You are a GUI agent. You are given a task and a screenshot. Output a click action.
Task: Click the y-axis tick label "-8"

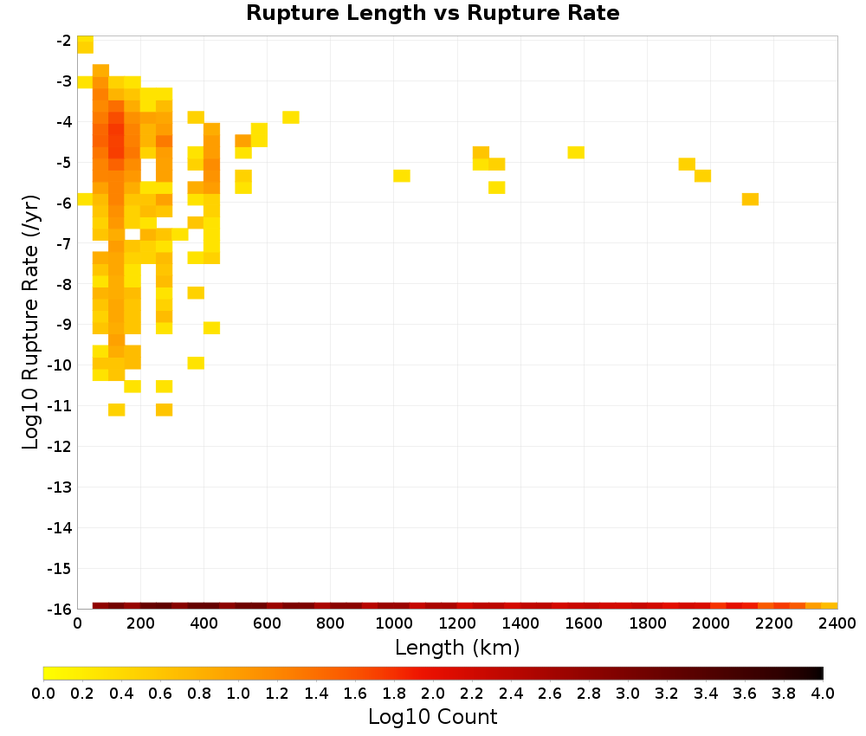click(x=63, y=284)
